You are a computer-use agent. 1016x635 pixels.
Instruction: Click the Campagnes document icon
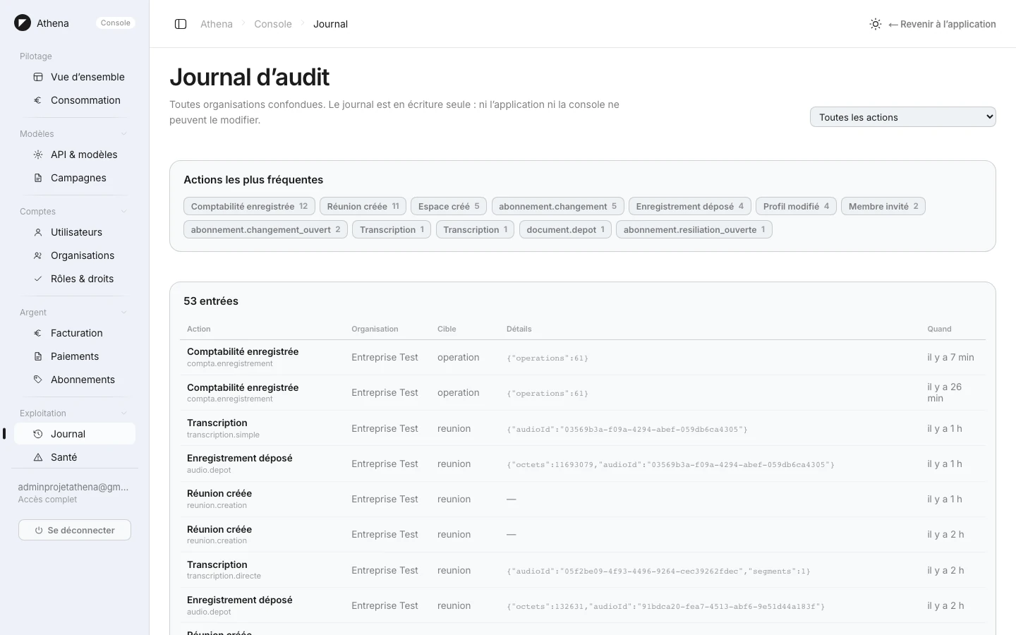(38, 178)
